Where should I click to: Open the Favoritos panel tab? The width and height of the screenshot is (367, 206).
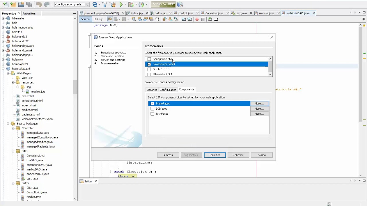coord(29,13)
